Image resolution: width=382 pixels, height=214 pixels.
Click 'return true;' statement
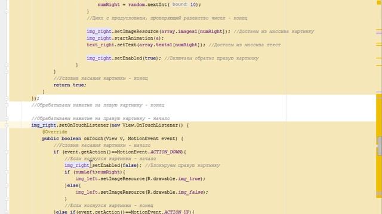pos(70,85)
